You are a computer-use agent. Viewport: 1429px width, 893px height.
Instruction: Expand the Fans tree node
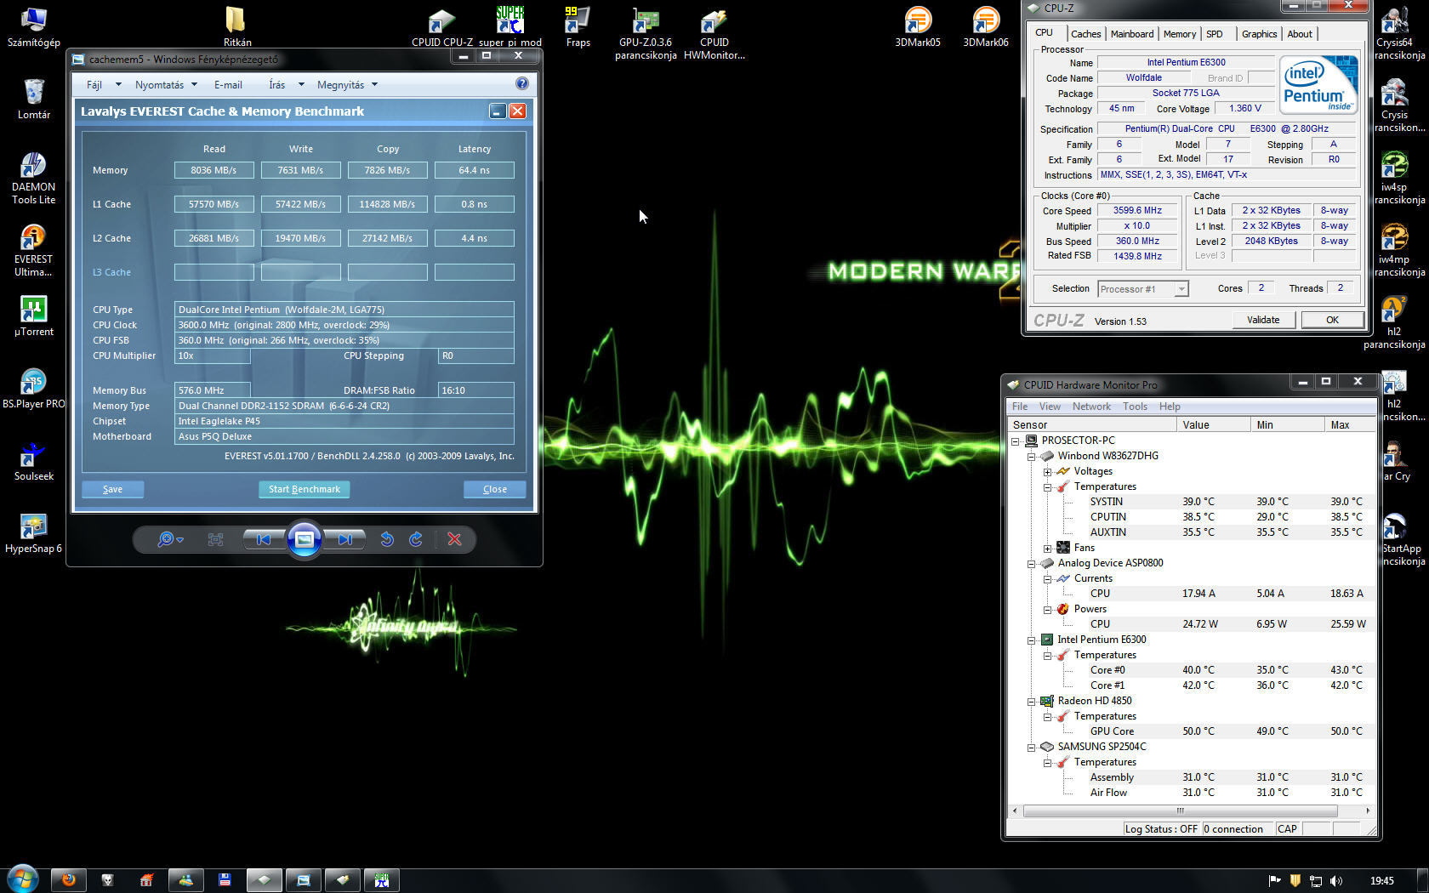tap(1048, 548)
